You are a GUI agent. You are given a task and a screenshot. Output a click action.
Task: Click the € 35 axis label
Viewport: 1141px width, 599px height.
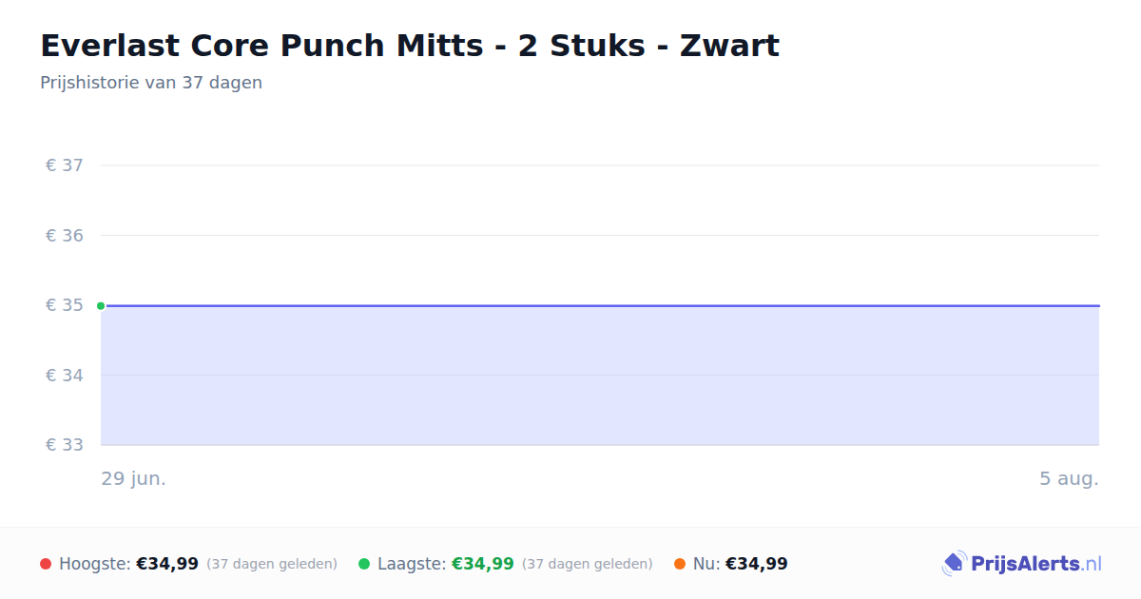point(65,305)
